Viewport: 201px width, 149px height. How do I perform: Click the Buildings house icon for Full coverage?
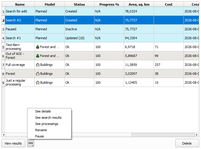click(x=38, y=65)
